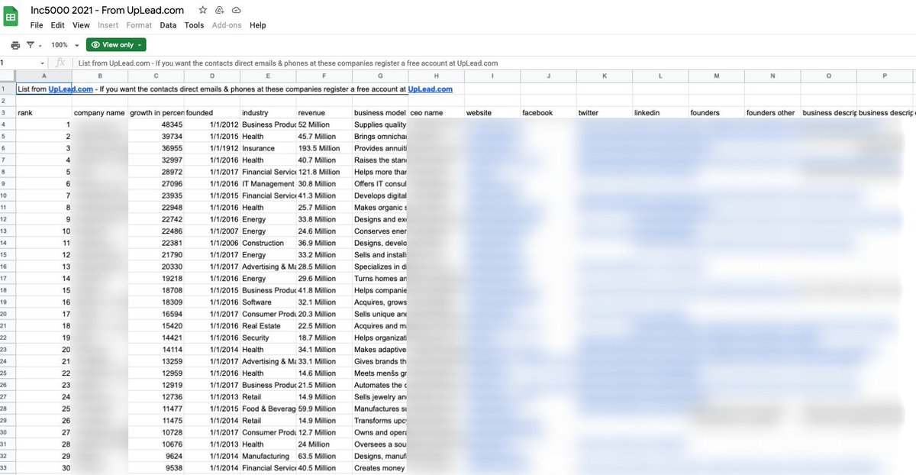Viewport: 916px width, 475px height.
Task: Click the View only button
Action: point(116,45)
